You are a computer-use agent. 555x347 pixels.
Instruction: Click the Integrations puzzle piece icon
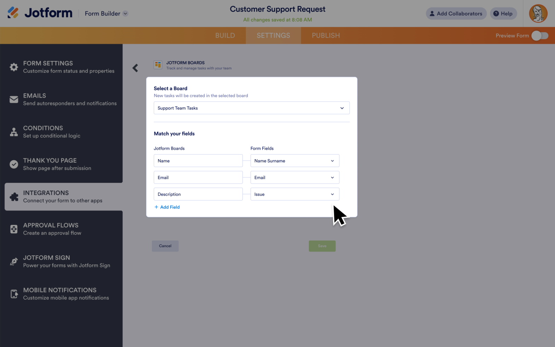tap(14, 197)
